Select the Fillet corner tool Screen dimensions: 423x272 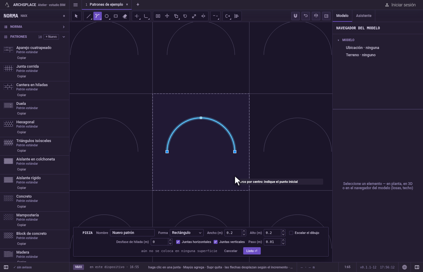(146, 16)
